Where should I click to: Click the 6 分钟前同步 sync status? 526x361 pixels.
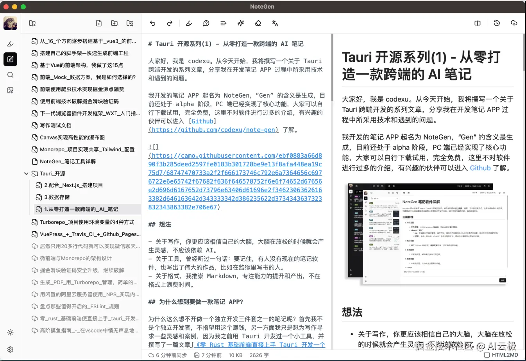(168, 355)
